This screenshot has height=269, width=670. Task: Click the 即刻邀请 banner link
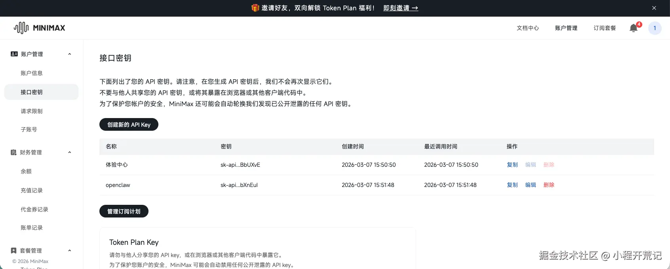pos(401,8)
